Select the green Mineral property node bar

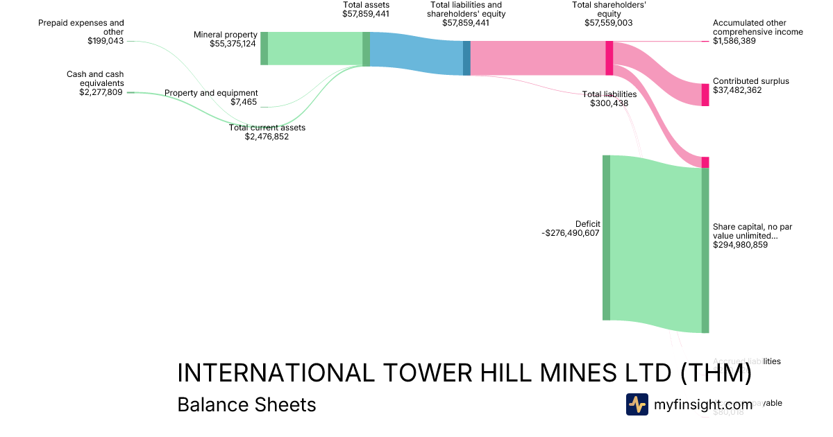coord(264,49)
